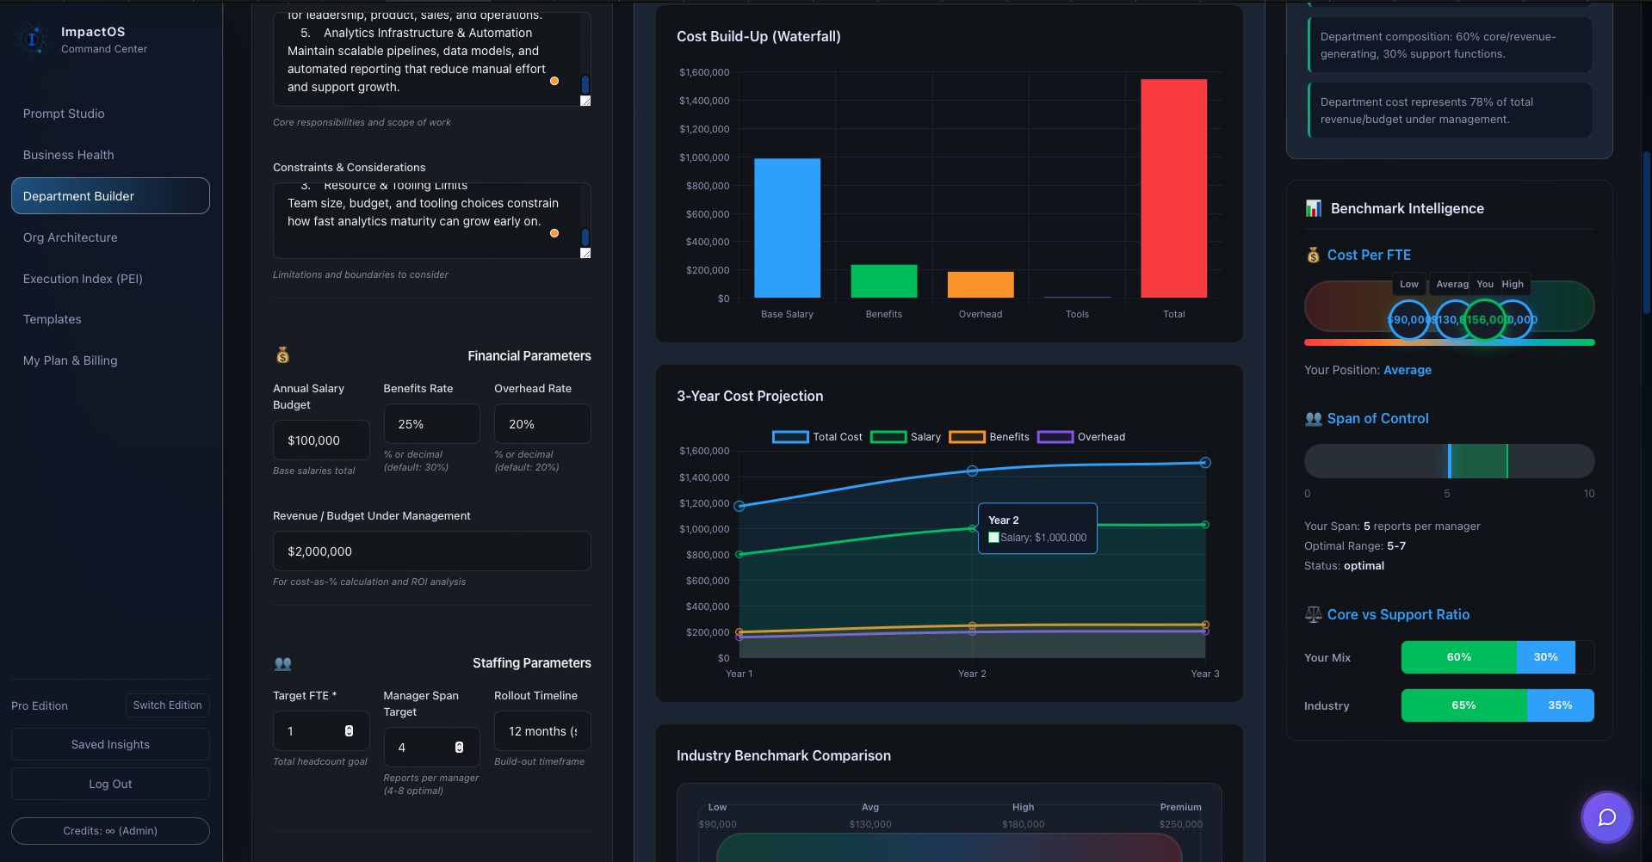Image resolution: width=1652 pixels, height=862 pixels.
Task: Click the money bag icon next to Cost Per FTE
Action: [1312, 255]
